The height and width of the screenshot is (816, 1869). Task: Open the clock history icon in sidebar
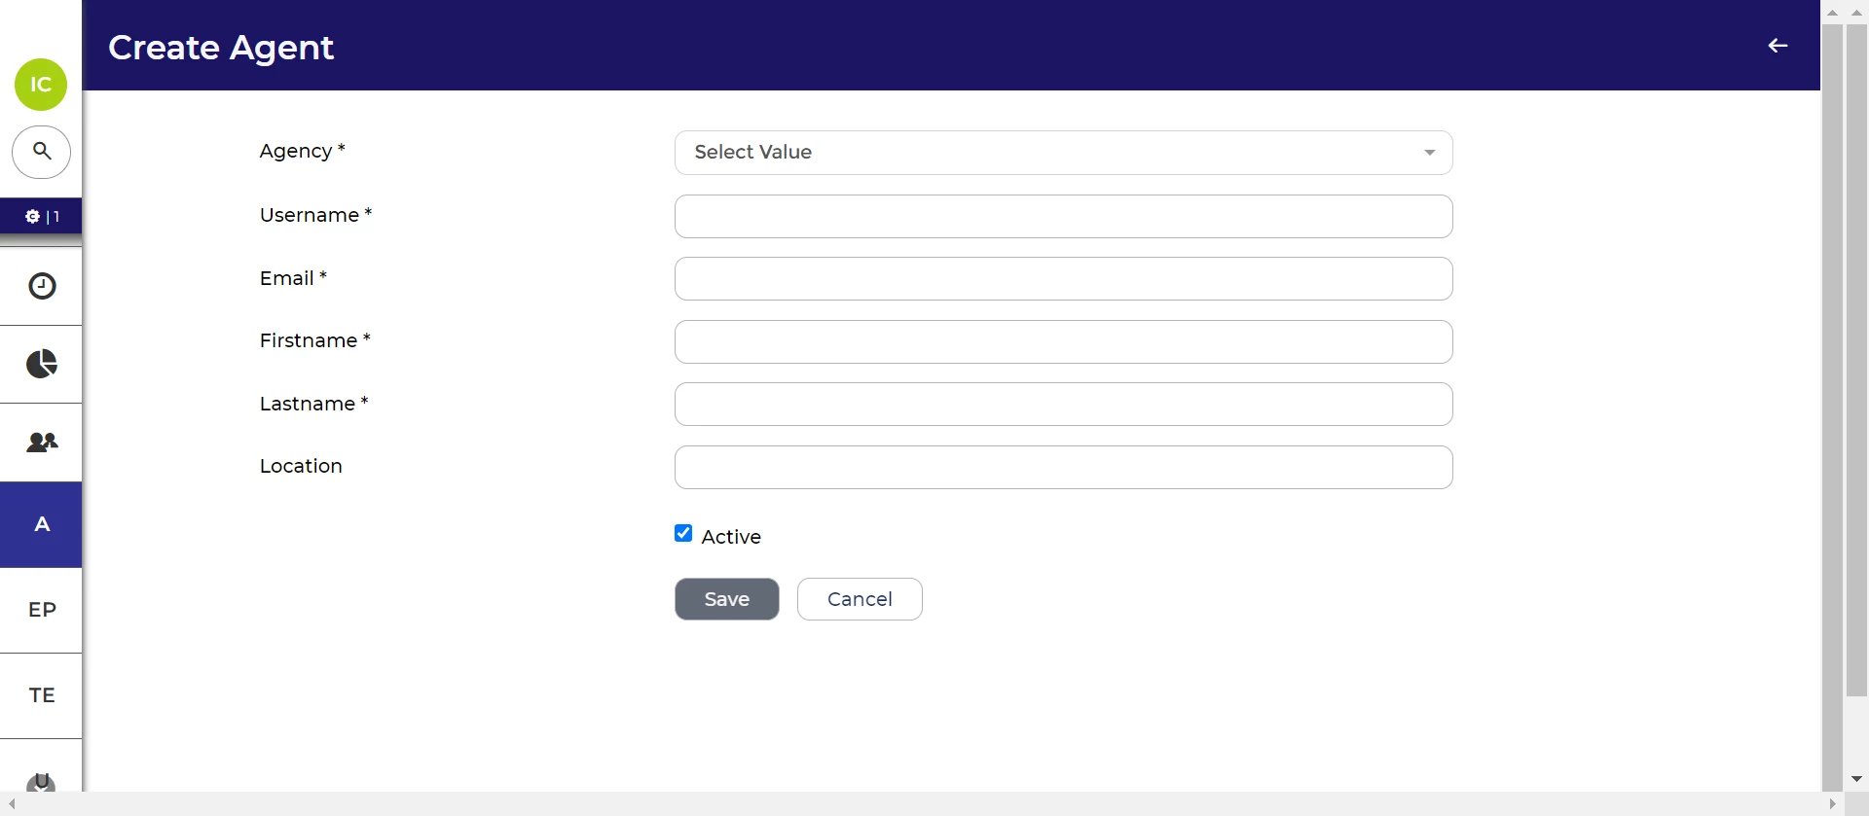point(41,286)
